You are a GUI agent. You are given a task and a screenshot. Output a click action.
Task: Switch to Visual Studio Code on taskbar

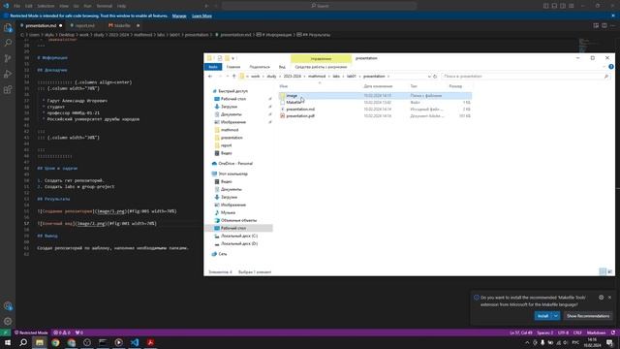pyautogui.click(x=135, y=342)
